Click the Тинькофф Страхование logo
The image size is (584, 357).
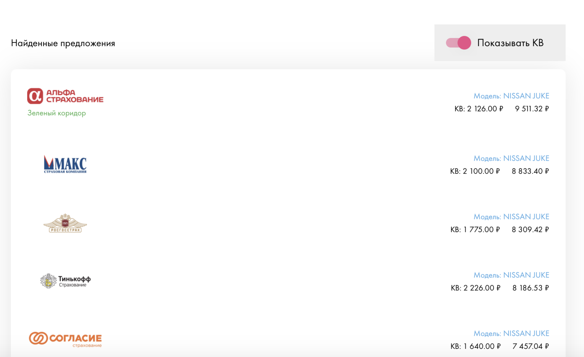65,281
